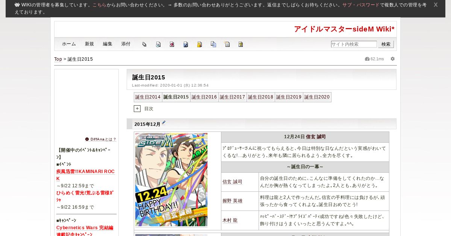Open the 新規 menu item
Image resolution: width=451 pixels, height=236 pixels.
pos(89,44)
